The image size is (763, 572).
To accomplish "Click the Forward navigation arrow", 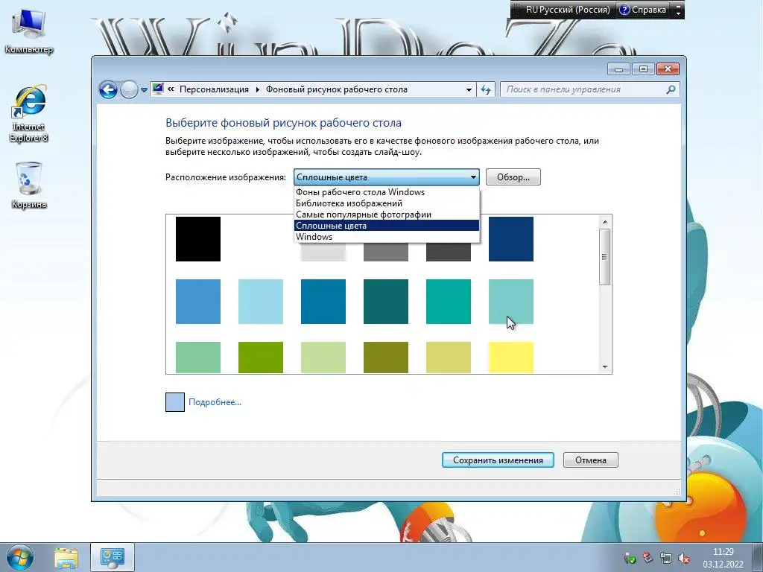I will click(129, 89).
